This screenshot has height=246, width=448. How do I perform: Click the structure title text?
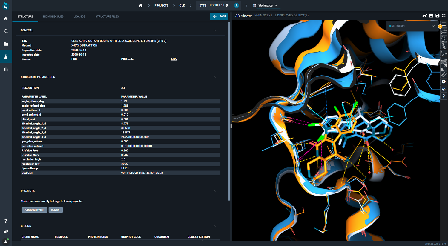pyautogui.click(x=119, y=41)
